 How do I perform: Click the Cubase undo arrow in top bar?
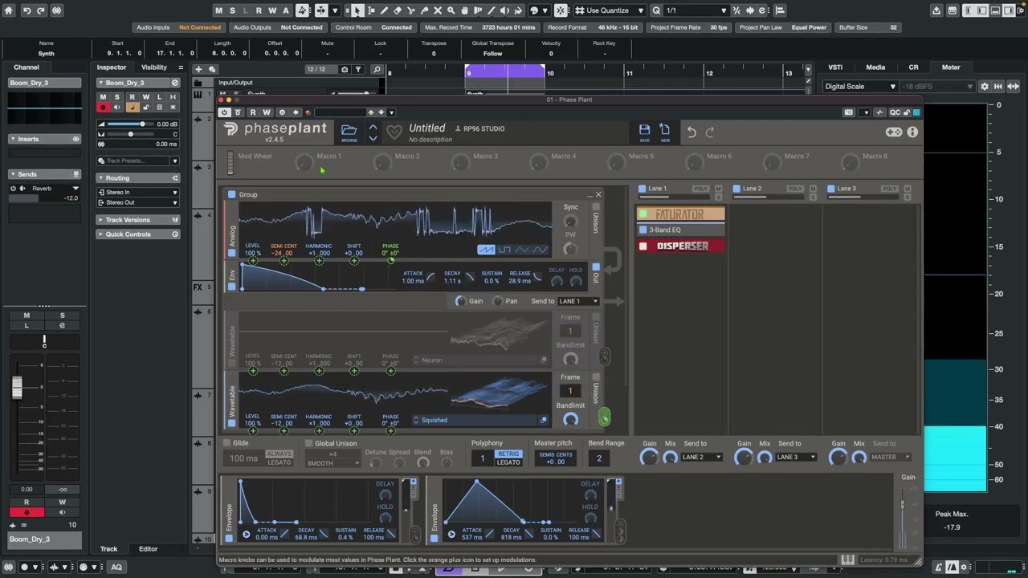pos(27,10)
